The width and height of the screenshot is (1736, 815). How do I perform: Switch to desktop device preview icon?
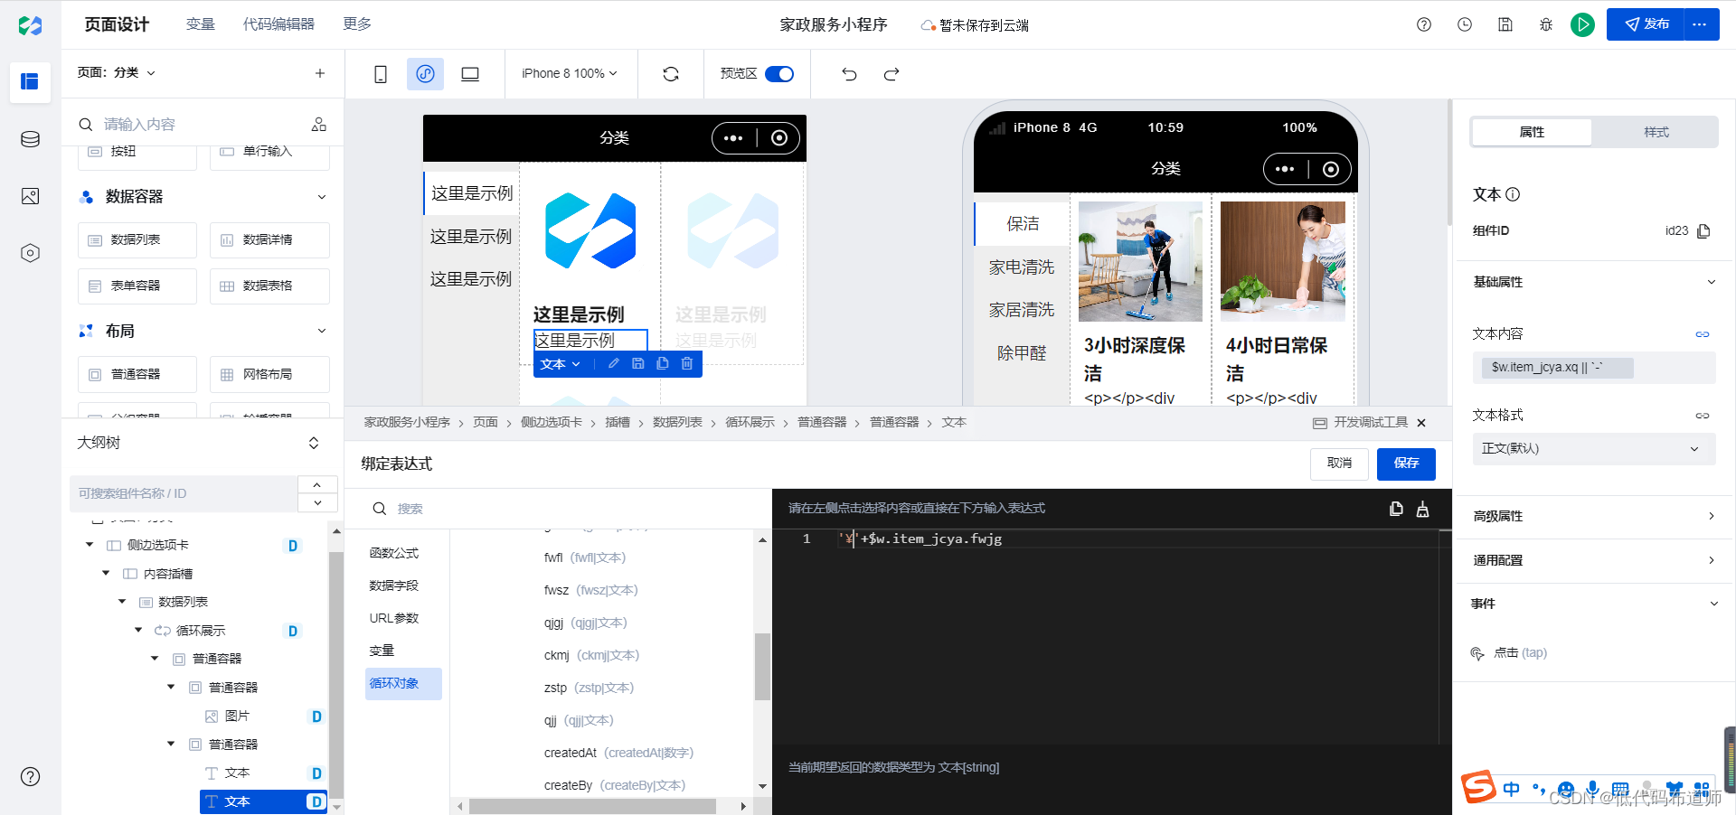[470, 74]
